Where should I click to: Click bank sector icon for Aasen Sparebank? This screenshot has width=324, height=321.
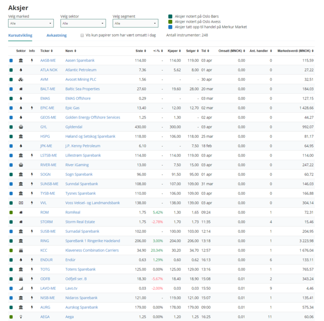21,60
